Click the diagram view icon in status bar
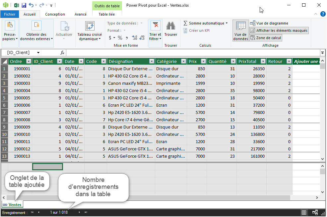Screen dimensions: 327x217 click(315, 212)
